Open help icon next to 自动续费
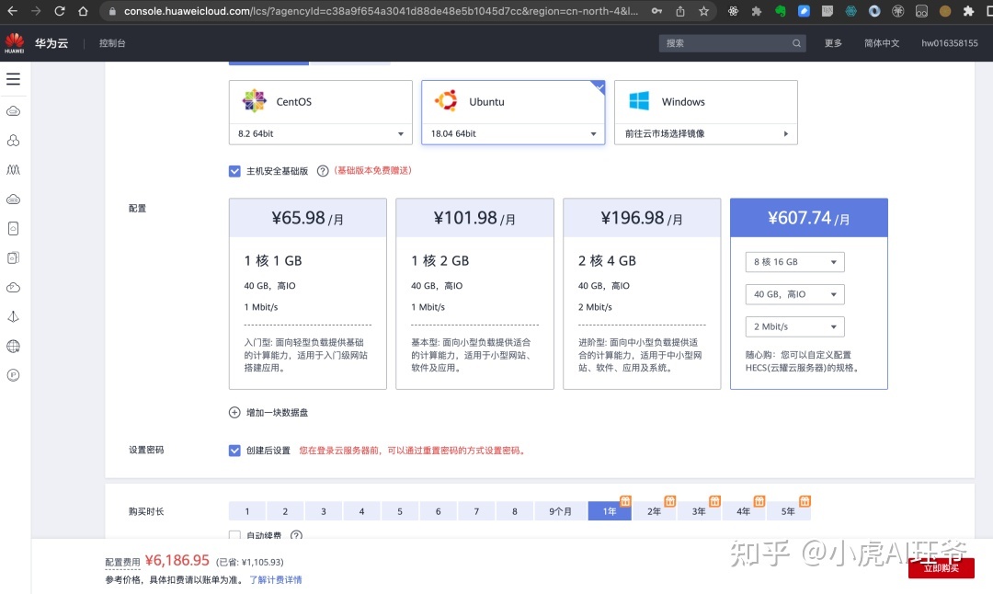Viewport: 993px width, 594px height. 296,536
